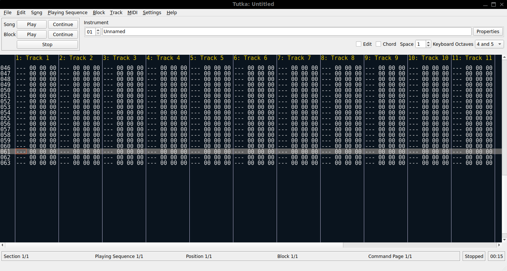
Task: Open the Settings menu
Action: [x=152, y=12]
